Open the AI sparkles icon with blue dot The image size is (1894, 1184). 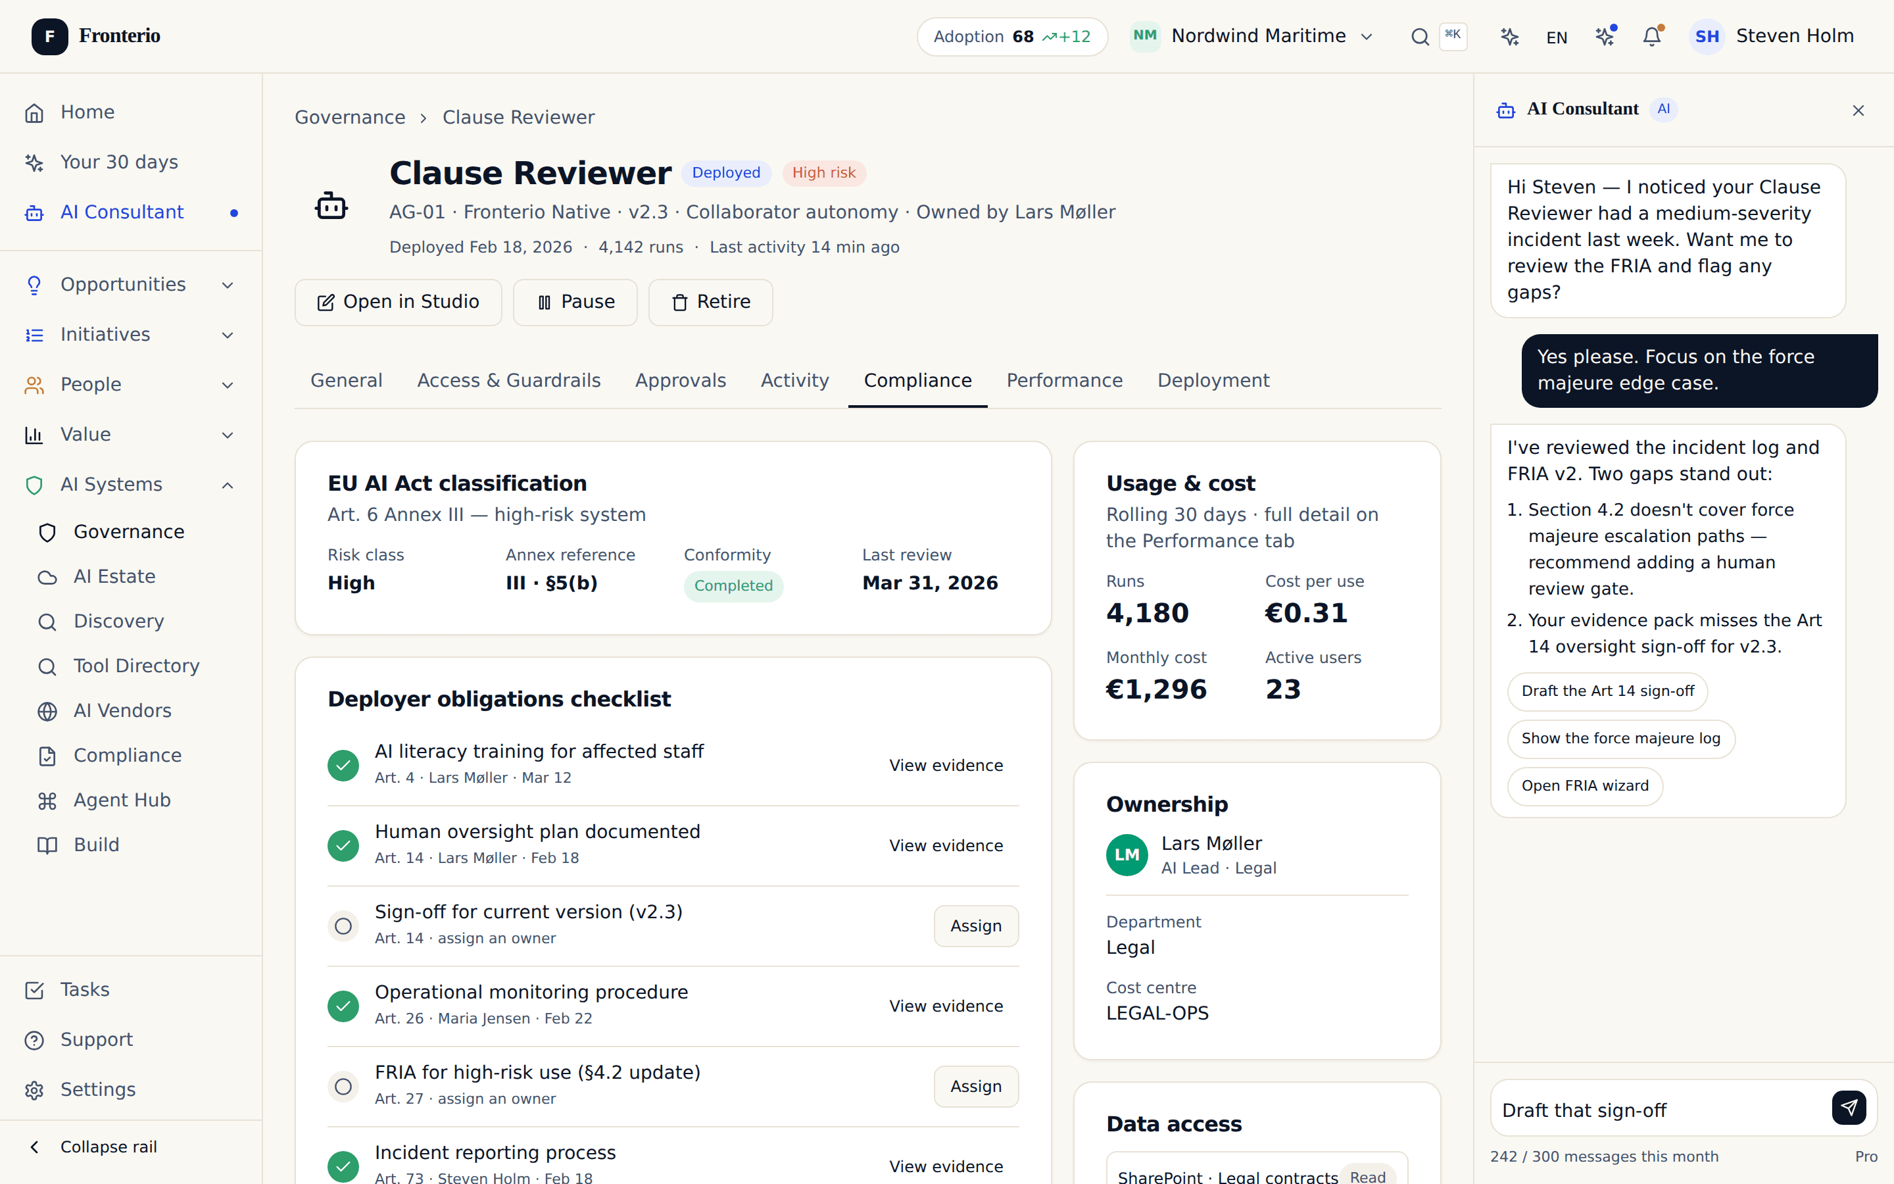pos(1605,37)
